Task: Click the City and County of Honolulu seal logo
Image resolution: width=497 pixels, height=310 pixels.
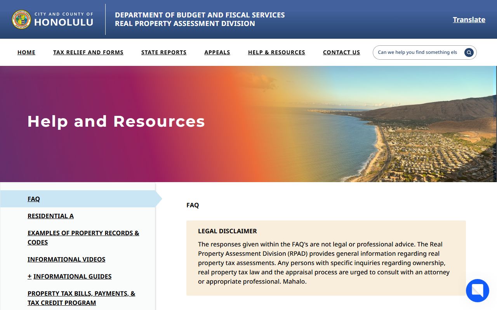Action: pos(21,19)
